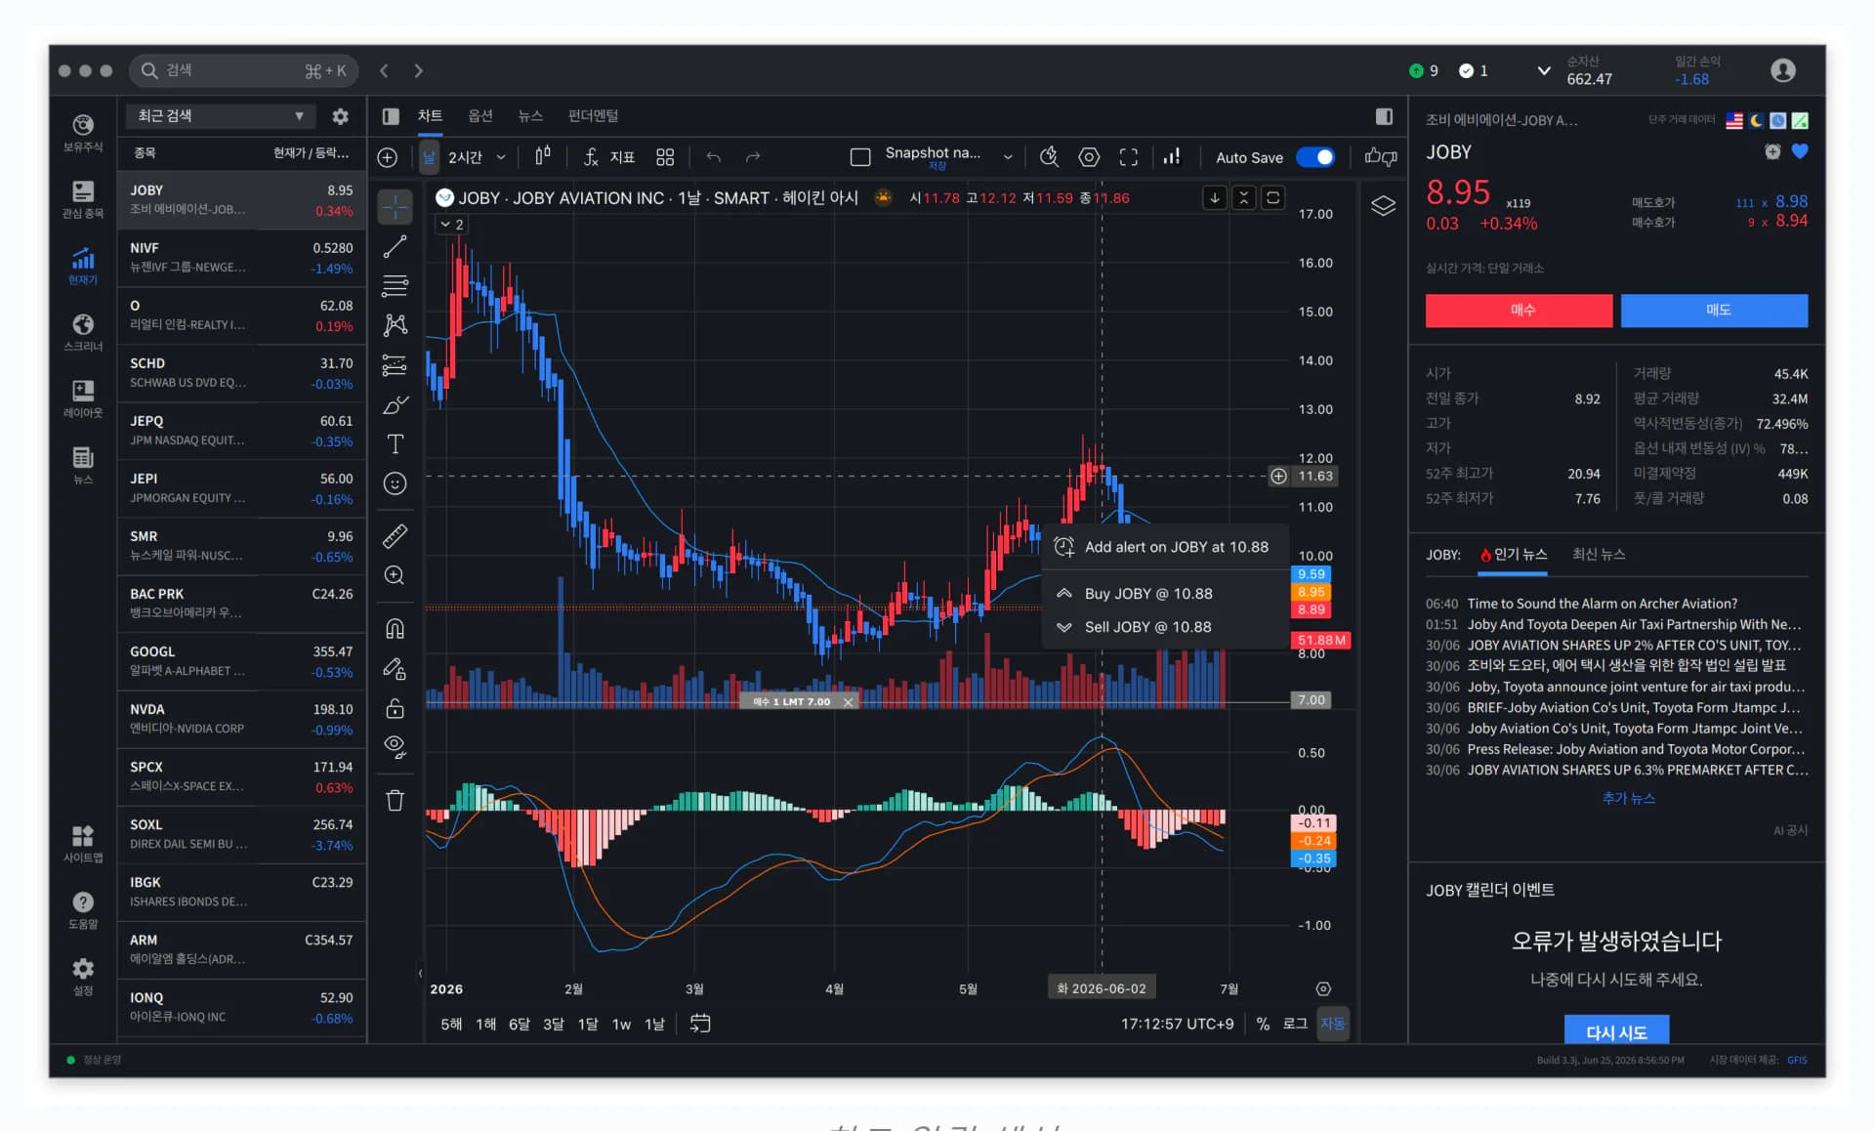Open the multi-chart grid layout icon
The height and width of the screenshot is (1131, 1875).
coord(665,157)
